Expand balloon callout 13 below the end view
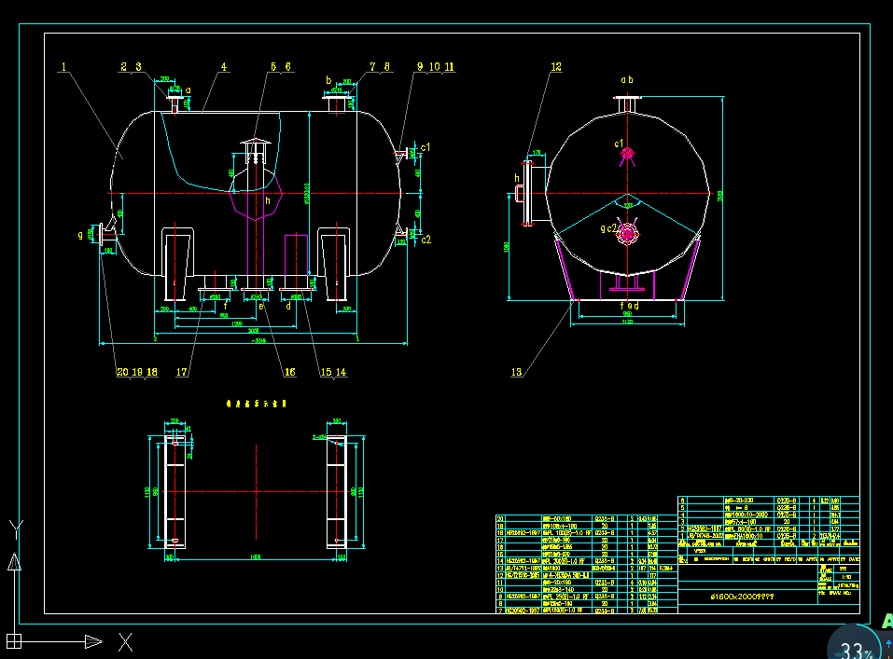Screen dimensions: 893x659 click(516, 371)
